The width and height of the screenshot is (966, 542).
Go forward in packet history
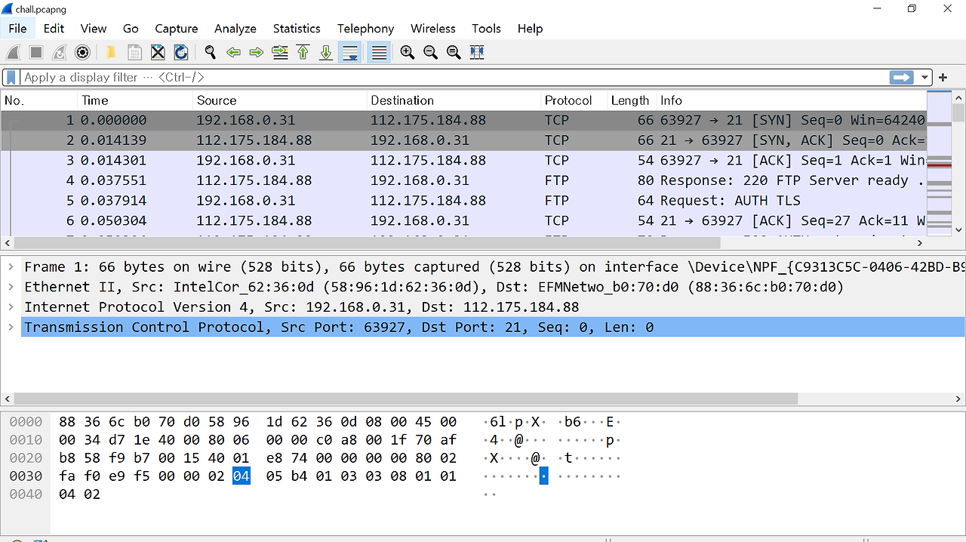(257, 52)
